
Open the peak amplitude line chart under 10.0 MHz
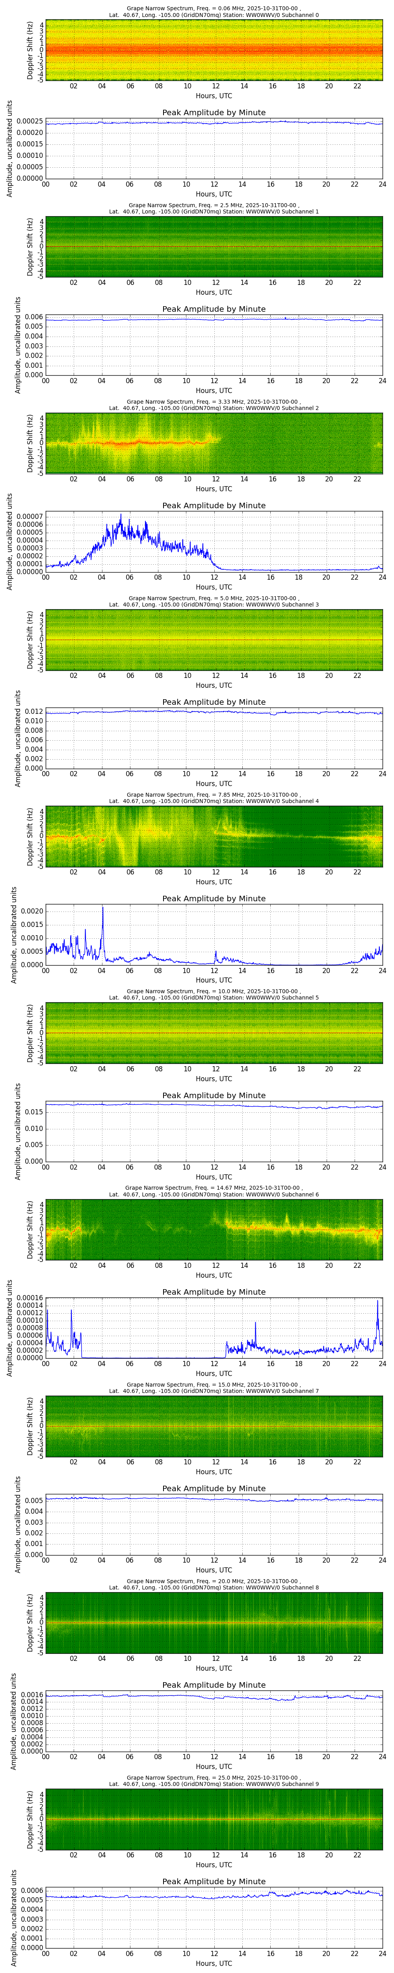(214, 1132)
